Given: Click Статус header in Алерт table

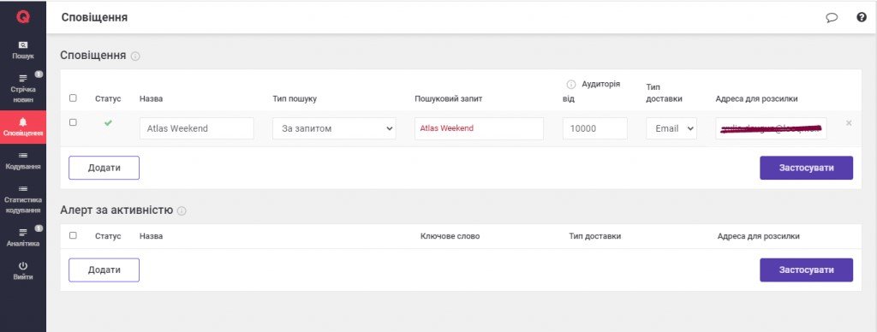Looking at the screenshot, I should pyautogui.click(x=108, y=236).
